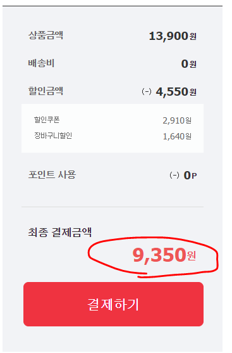
Task: Click the 4,550원 total discount amount
Action: (176, 92)
